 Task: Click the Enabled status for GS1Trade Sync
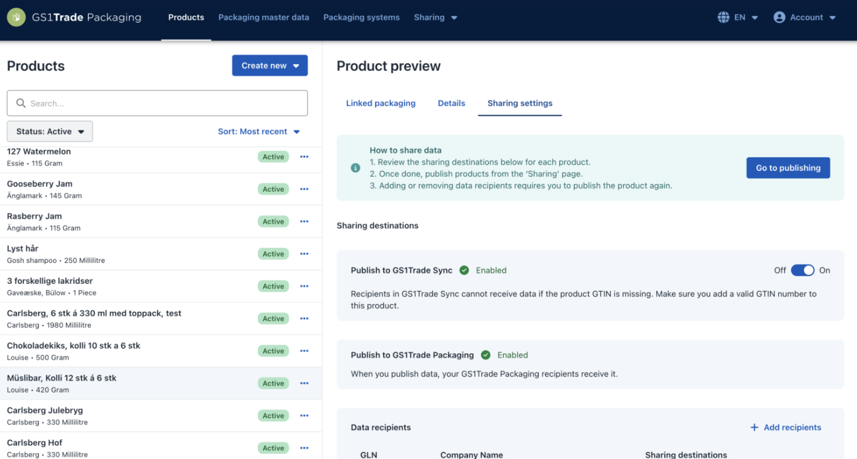491,270
